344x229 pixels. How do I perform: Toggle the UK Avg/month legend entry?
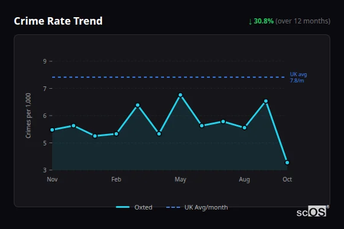click(197, 207)
